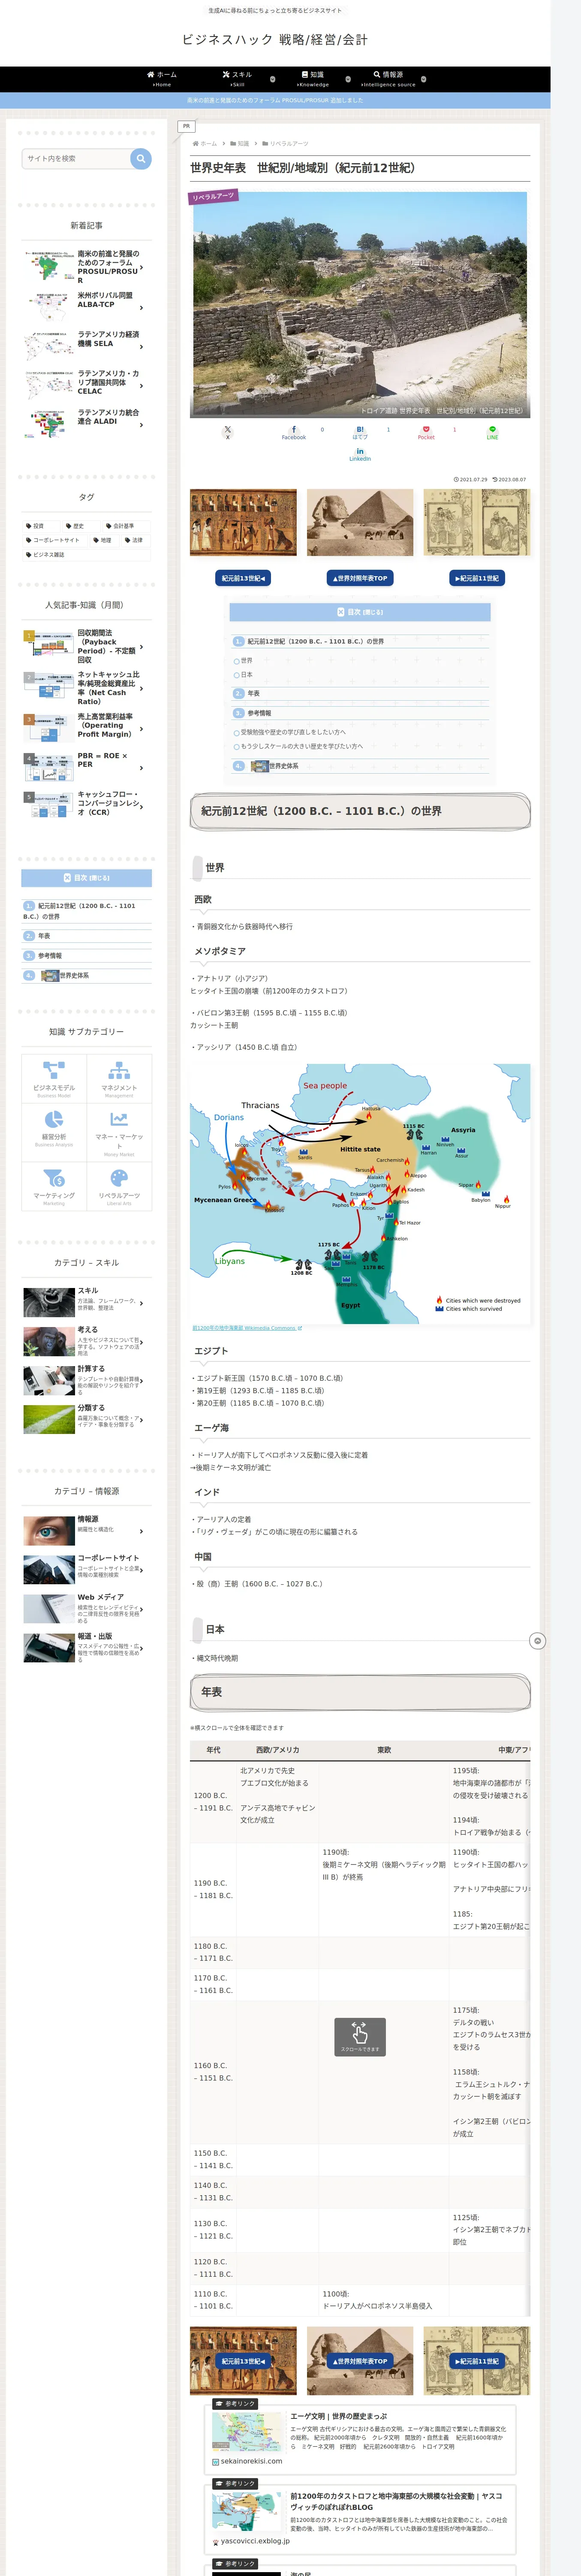
Task: Collapse the article's 目次 (閉じる) table of contents
Action: click(x=359, y=612)
